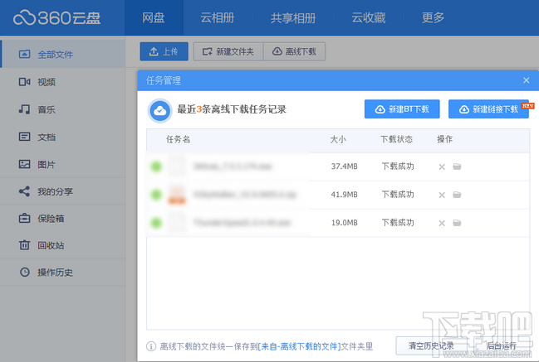Click the 文档 icon in sidebar
The image size is (539, 362).
point(24,137)
